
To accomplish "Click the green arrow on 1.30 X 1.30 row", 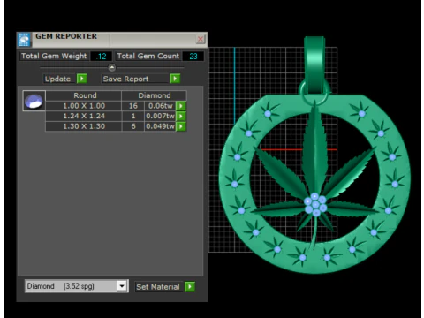I will [x=181, y=126].
